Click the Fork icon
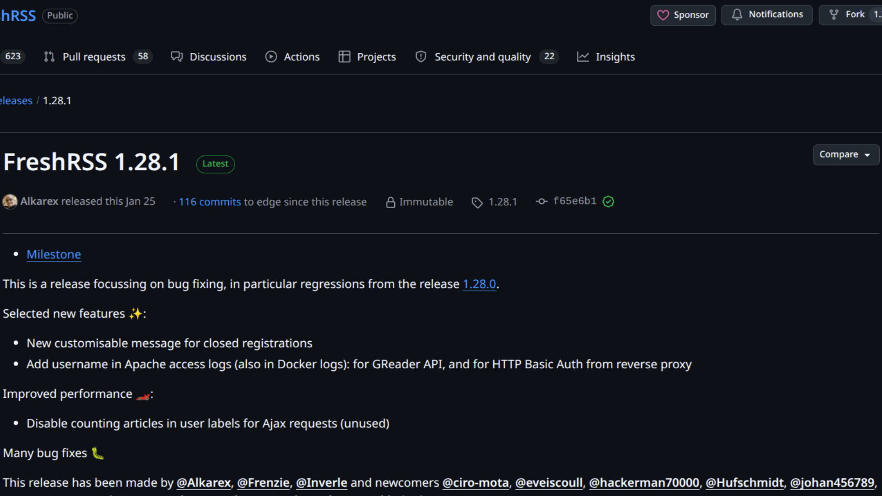882x496 pixels. click(x=834, y=15)
